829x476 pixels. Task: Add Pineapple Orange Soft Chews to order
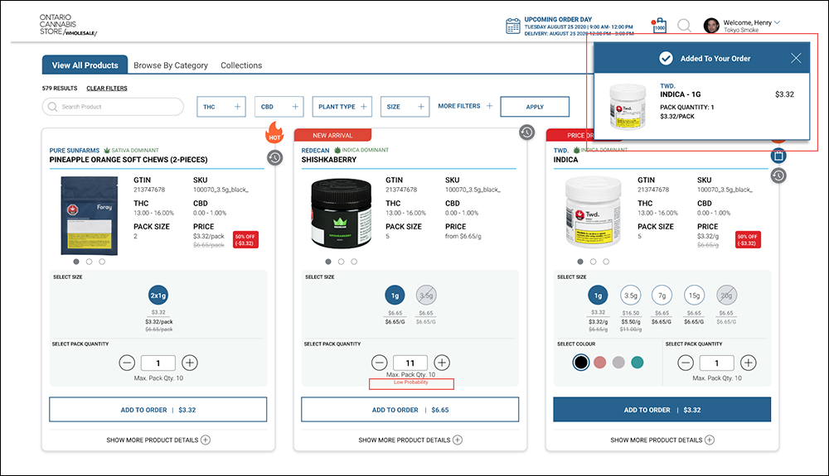(158, 410)
